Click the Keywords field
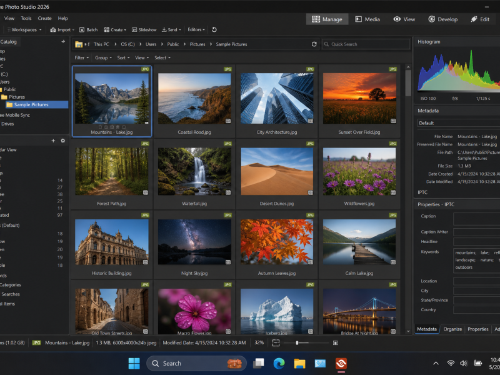Screen dimensions: 500x375 (476, 261)
